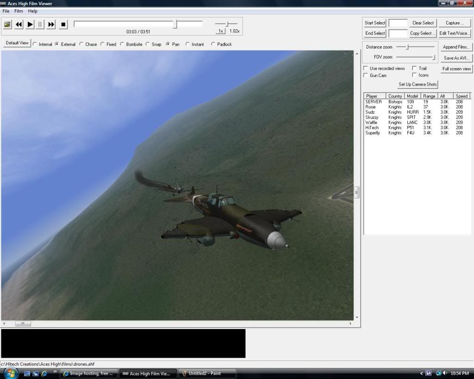Open the Film menu
Screen dimensions: 474x379
(19, 11)
